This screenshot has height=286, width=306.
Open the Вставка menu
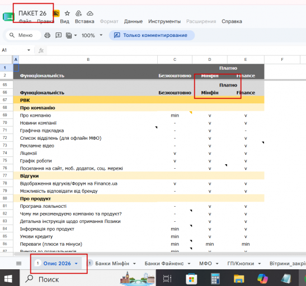coord(84,21)
